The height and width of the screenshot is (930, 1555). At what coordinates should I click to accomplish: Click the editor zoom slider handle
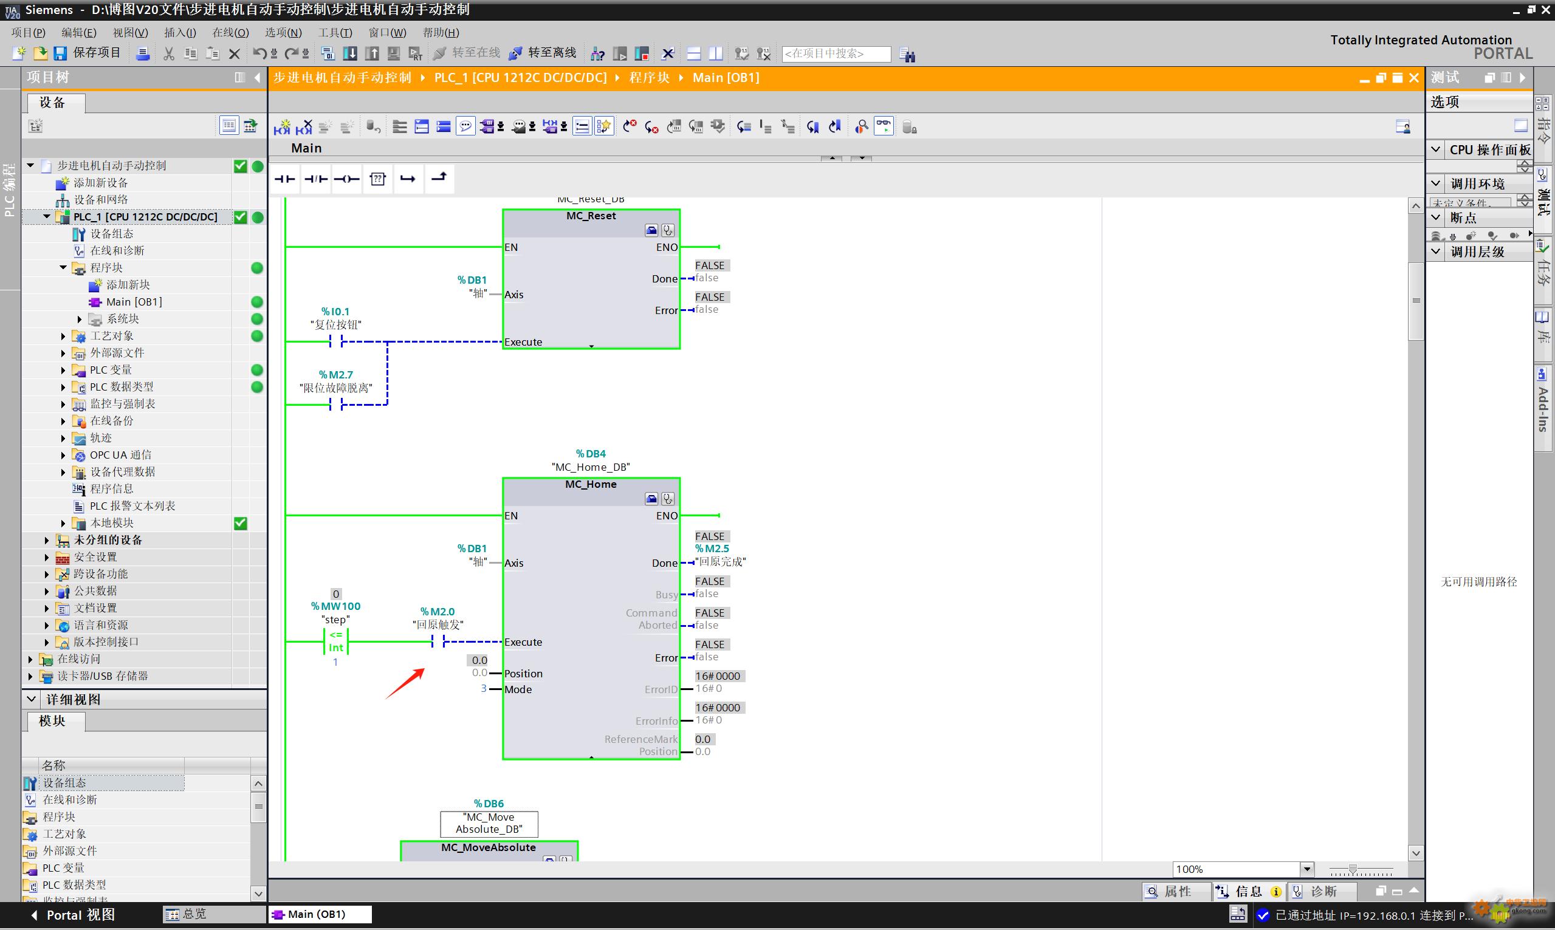pos(1353,870)
